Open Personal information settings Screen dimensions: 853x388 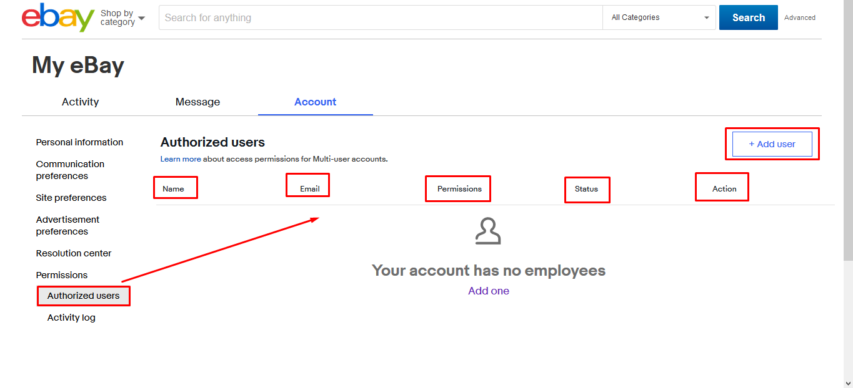point(79,142)
